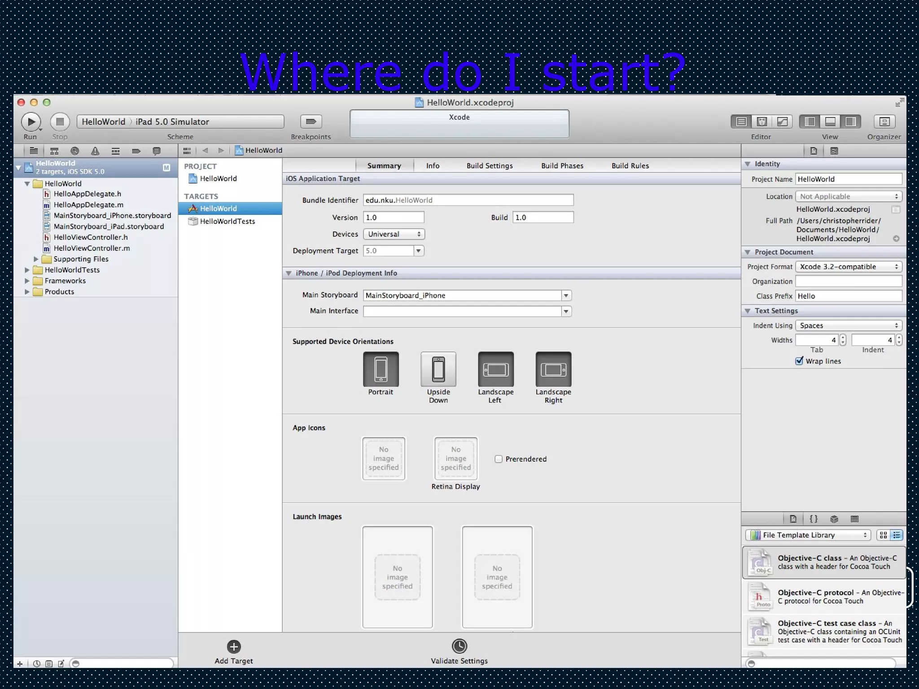
Task: Click the Run button in toolbar
Action: pyautogui.click(x=31, y=122)
